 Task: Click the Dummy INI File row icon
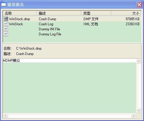click(6, 29)
